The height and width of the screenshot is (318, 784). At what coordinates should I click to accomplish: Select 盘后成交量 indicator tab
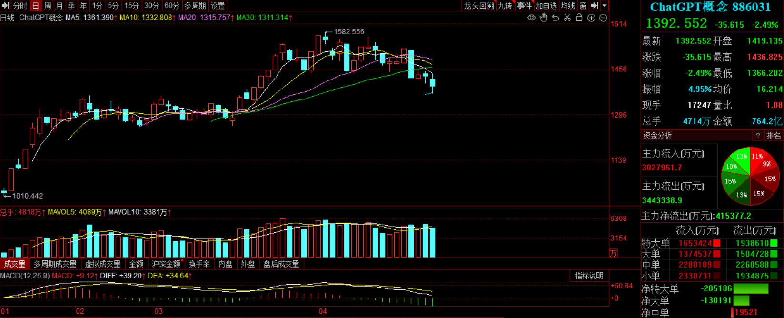(x=281, y=264)
